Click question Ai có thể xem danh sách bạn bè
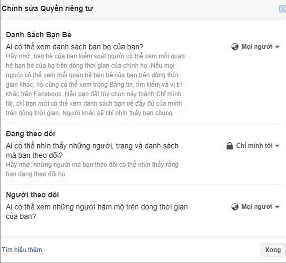 pos(75,47)
